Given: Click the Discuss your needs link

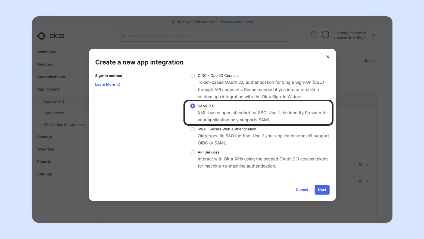Looking at the screenshot, I should pyautogui.click(x=236, y=22).
